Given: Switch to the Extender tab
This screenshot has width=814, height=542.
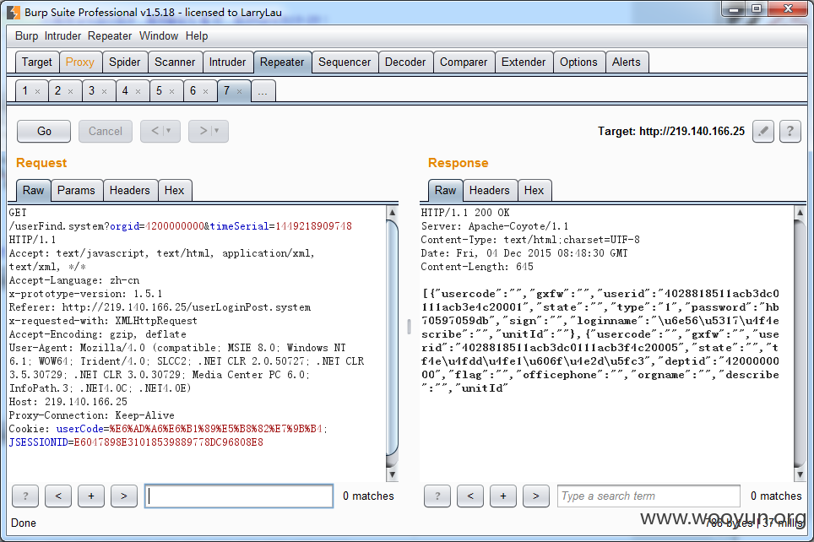Looking at the screenshot, I should 524,62.
